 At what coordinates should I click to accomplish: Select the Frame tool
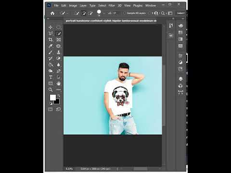tap(59, 39)
